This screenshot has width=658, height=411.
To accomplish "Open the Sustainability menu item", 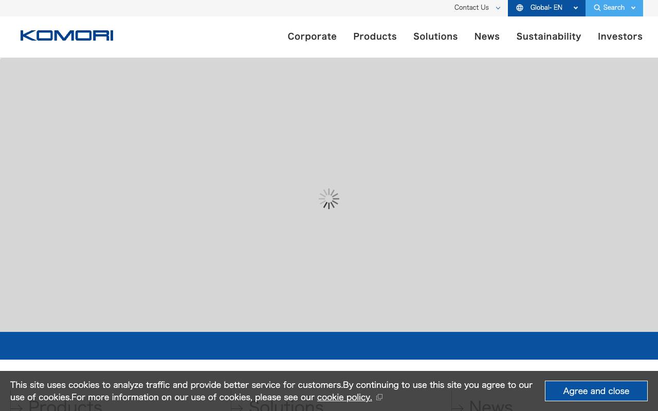I will point(549,36).
